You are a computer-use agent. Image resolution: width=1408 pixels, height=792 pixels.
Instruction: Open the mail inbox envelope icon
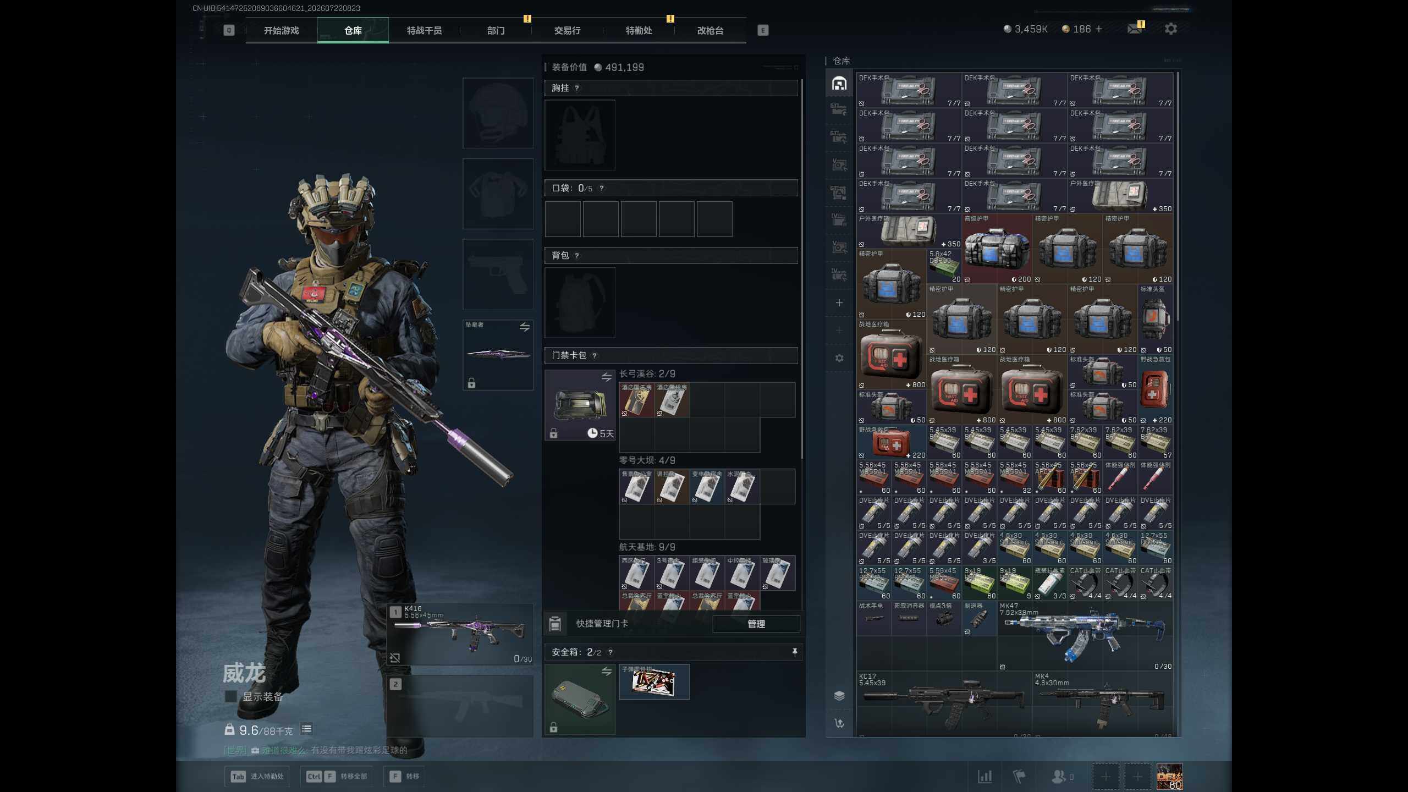(1134, 29)
